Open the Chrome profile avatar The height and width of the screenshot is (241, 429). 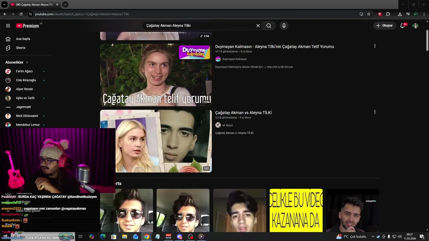click(x=416, y=14)
